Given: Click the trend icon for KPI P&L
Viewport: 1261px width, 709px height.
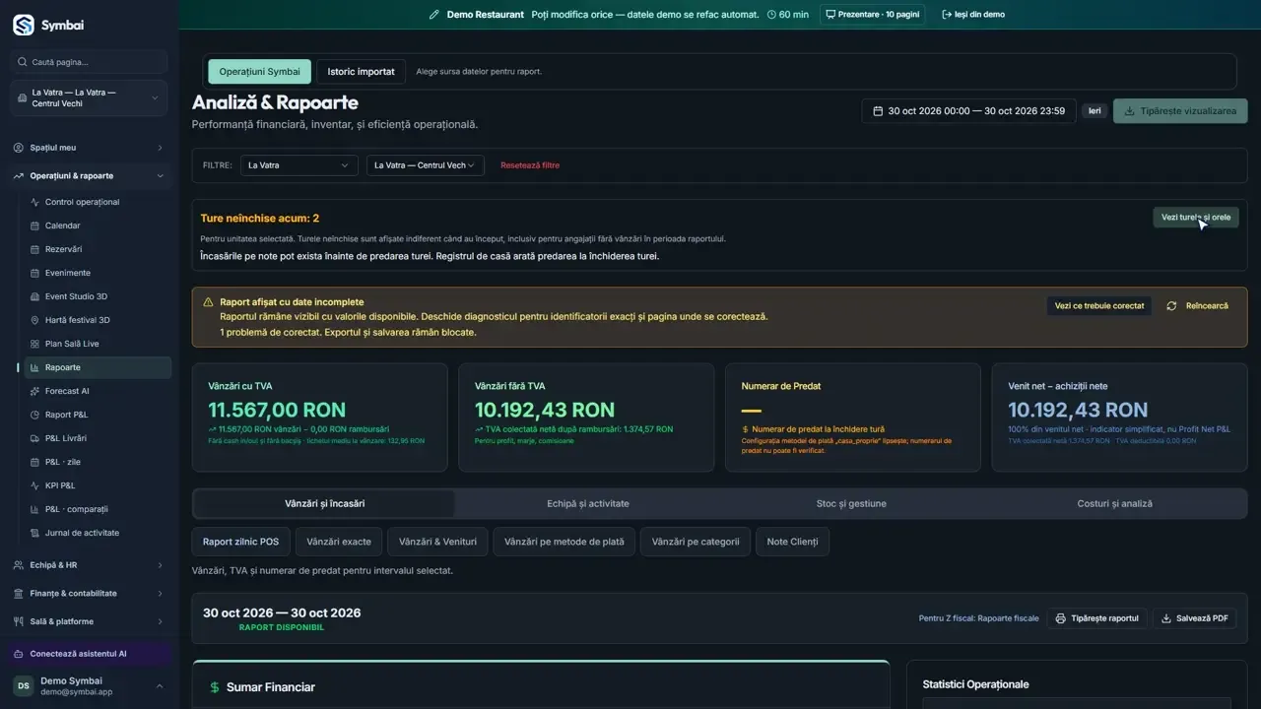Looking at the screenshot, I should coord(34,485).
